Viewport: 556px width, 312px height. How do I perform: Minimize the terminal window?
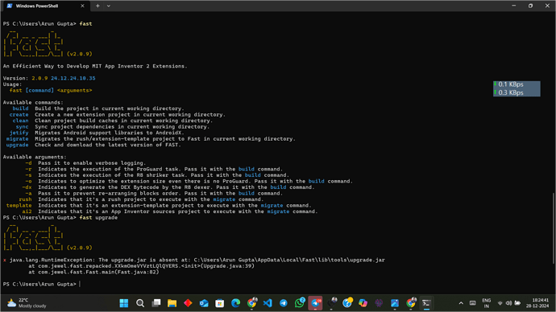click(x=514, y=6)
